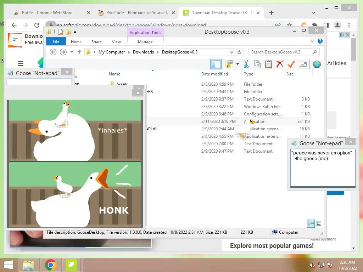Image resolution: width=363 pixels, height=272 pixels.
Task: Switch to the View ribbon tab
Action: pyautogui.click(x=116, y=42)
